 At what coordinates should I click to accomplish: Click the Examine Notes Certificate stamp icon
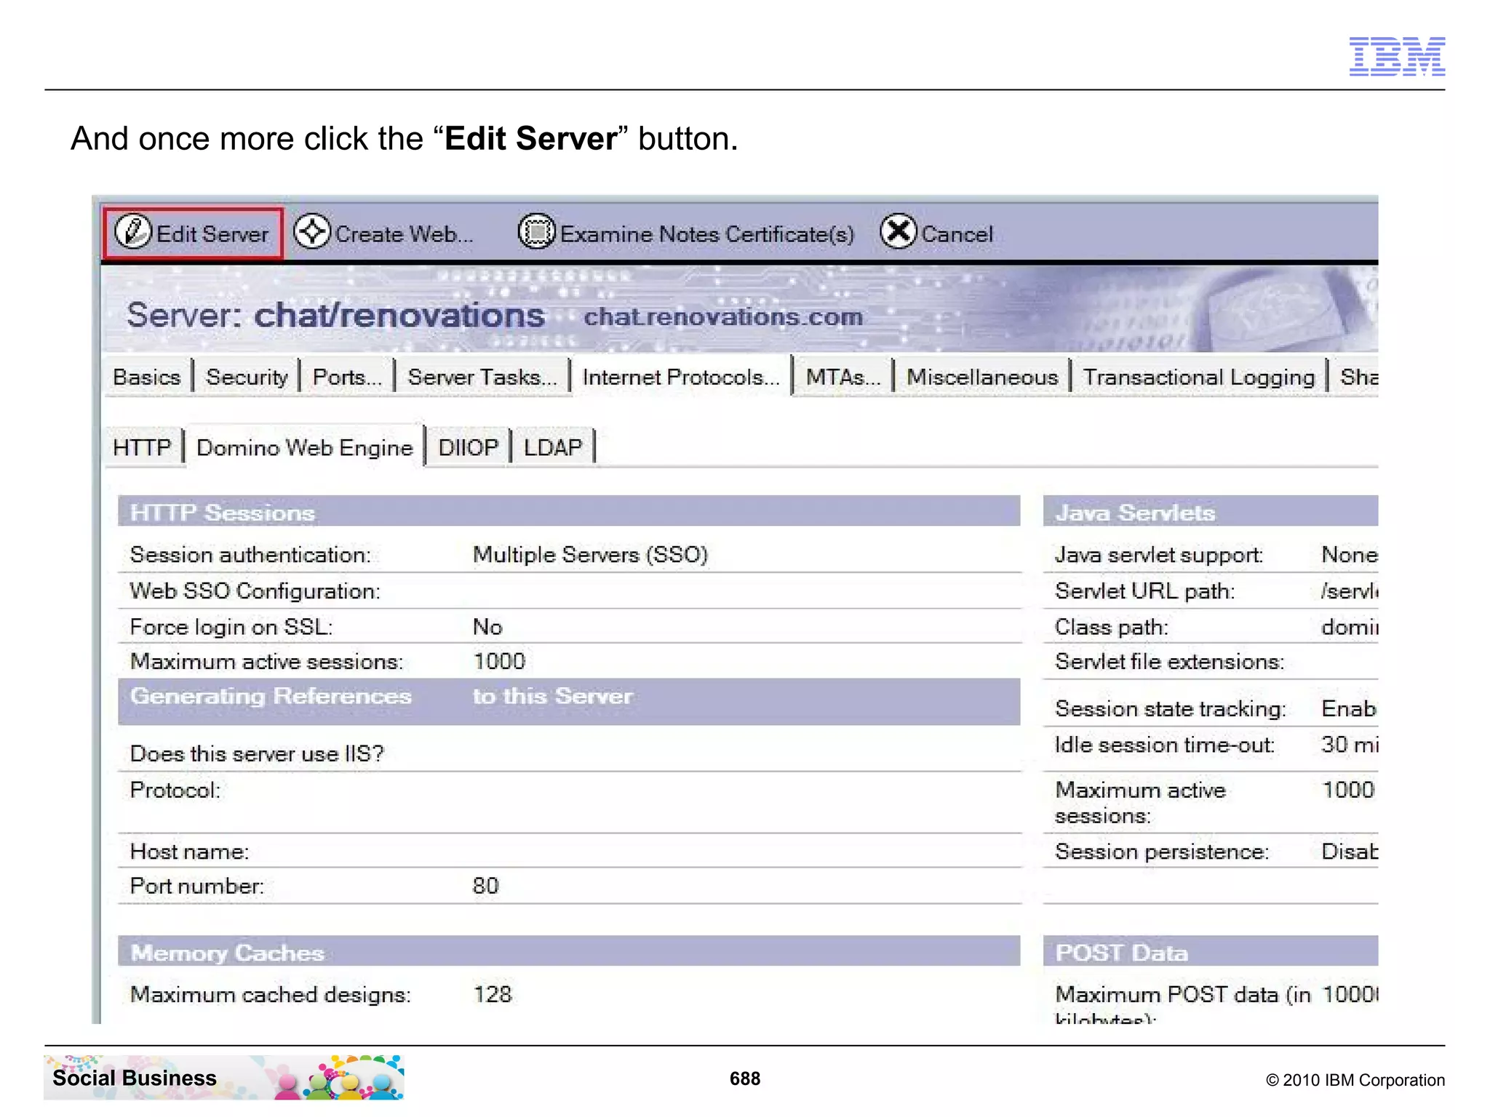point(536,233)
